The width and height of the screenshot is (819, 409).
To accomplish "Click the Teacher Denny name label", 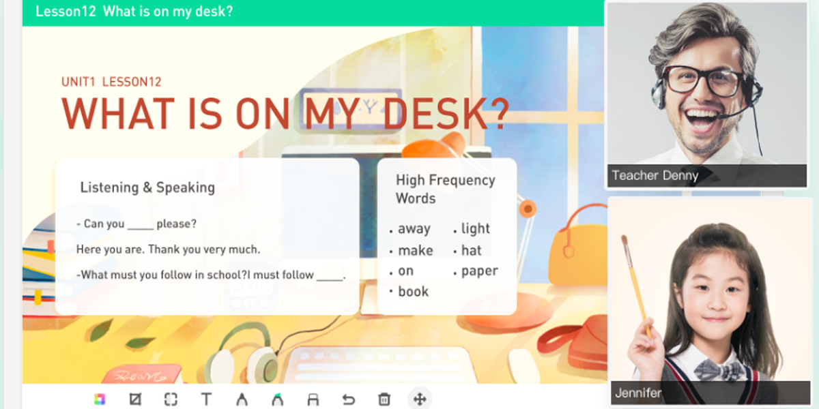I will coord(655,176).
